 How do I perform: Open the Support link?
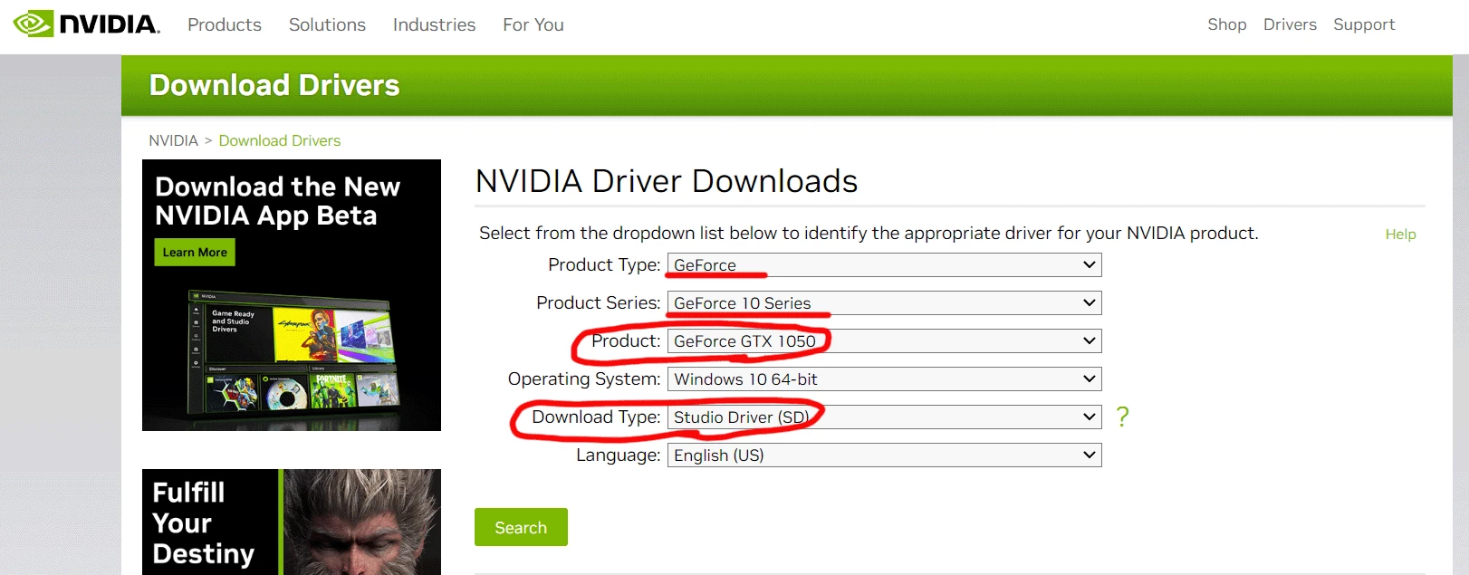coord(1364,24)
